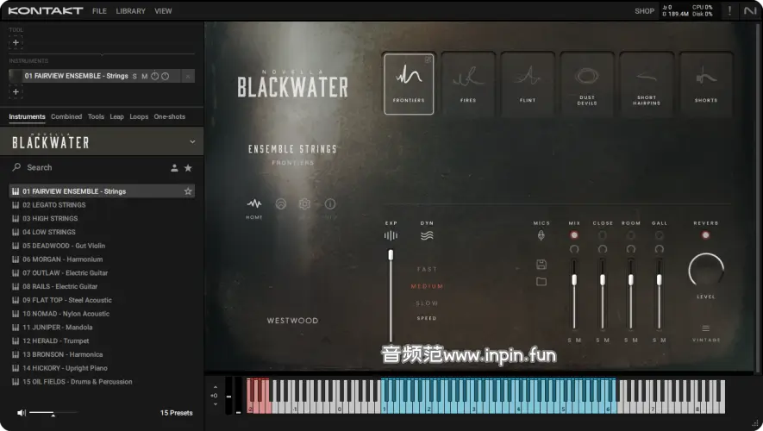Click the pan knob above the GALL fader
This screenshot has height=431, width=763.
660,249
